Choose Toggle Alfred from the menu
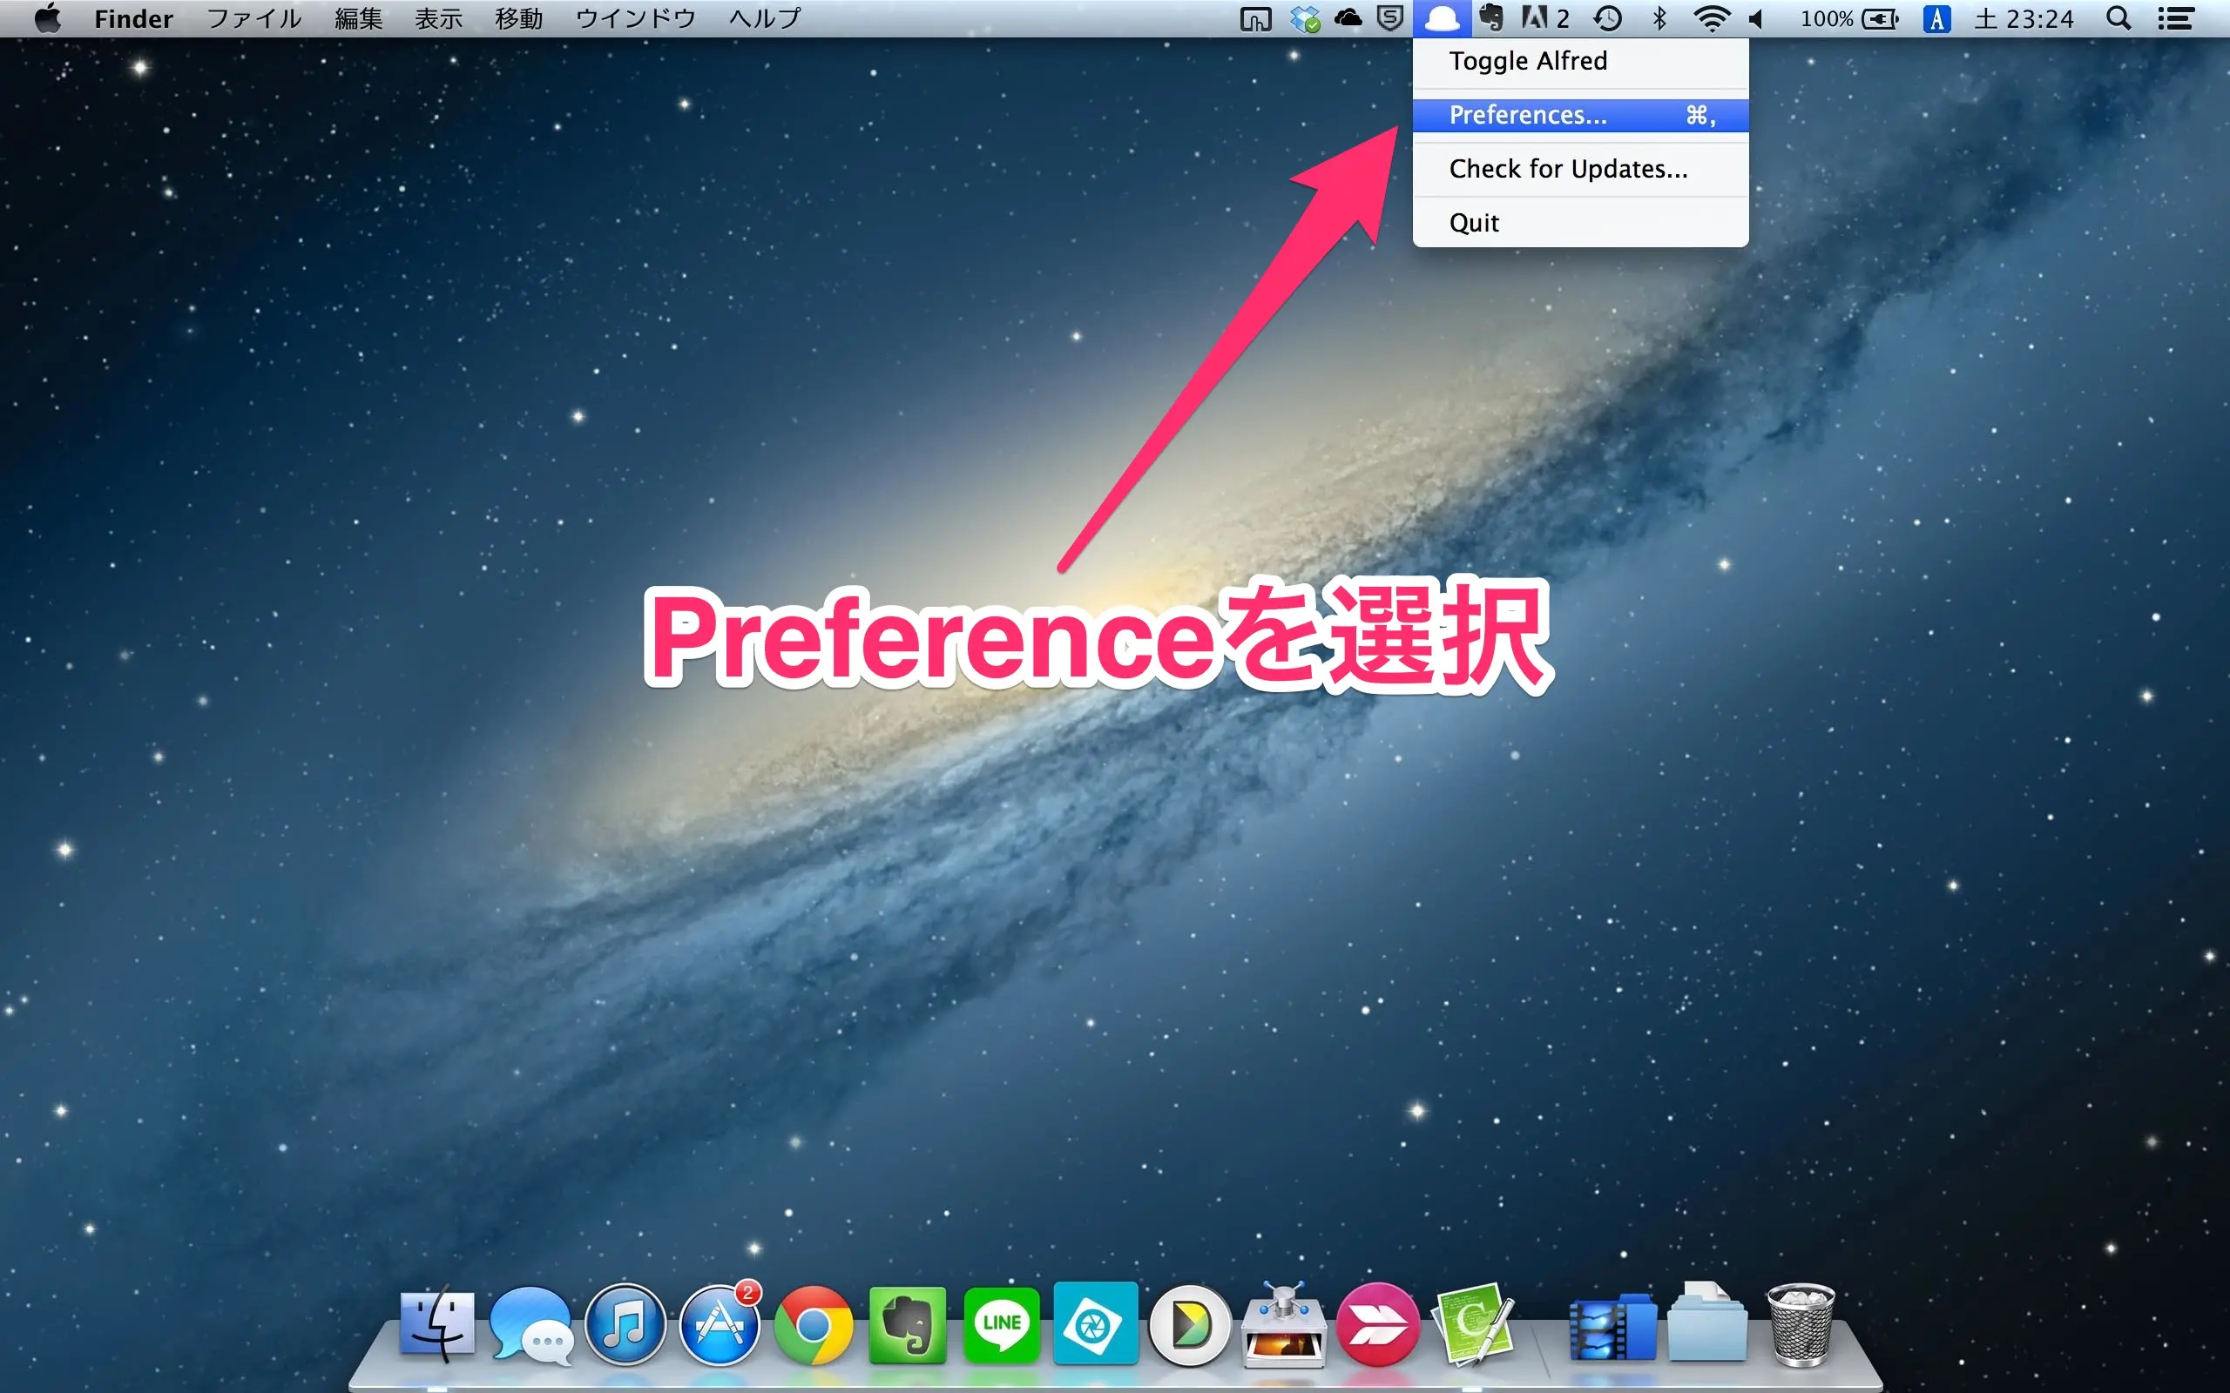The height and width of the screenshot is (1393, 2230). click(1579, 61)
